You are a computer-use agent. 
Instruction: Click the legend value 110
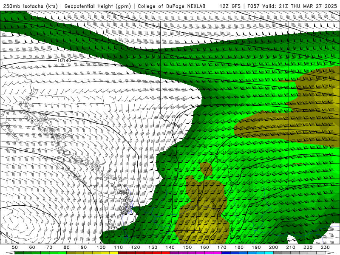118,247
